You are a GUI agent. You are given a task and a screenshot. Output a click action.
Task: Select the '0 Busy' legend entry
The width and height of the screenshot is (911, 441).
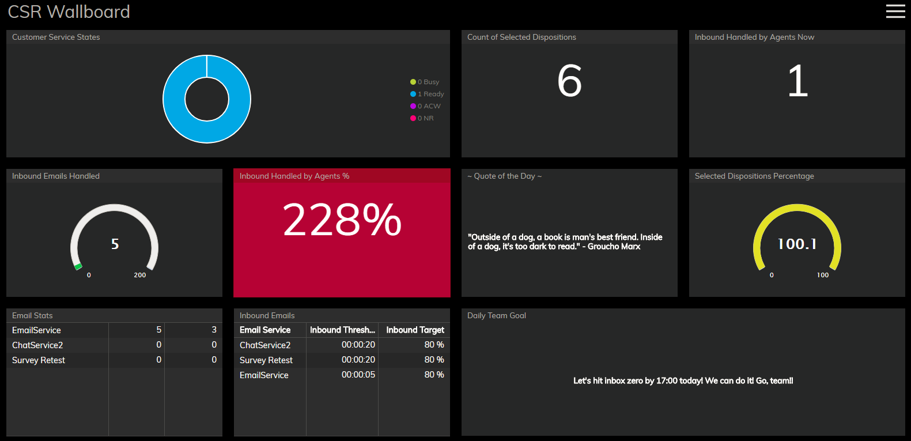[x=425, y=82]
